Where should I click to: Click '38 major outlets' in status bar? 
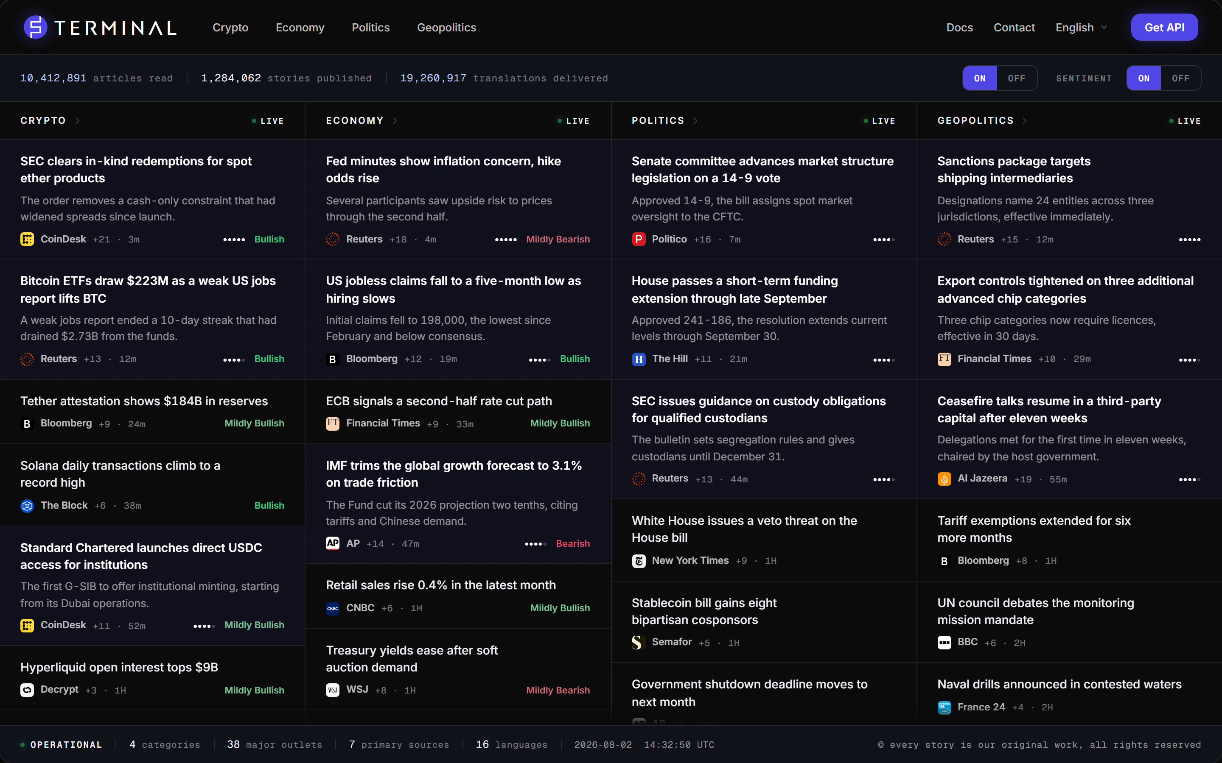(274, 744)
